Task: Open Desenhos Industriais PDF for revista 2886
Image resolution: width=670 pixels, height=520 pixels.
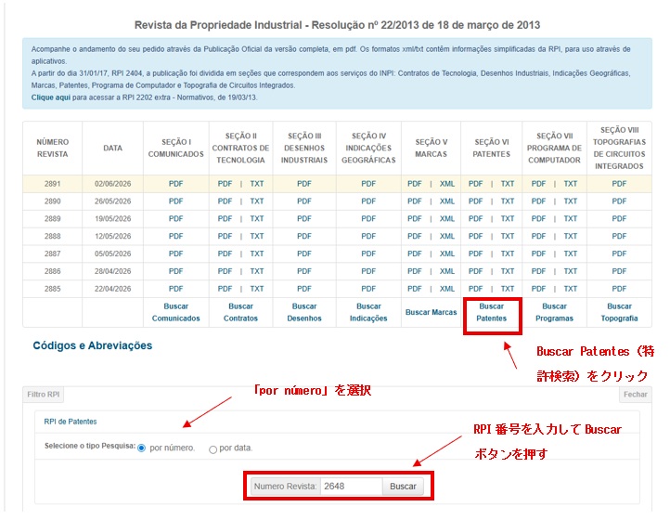Action: click(x=304, y=271)
